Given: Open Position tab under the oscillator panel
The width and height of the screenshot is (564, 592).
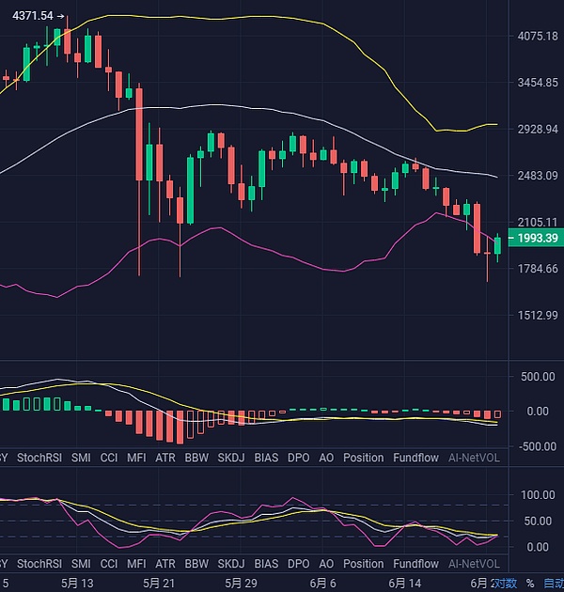Looking at the screenshot, I should click(363, 564).
